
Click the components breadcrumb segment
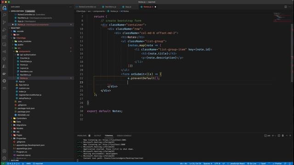(x=99, y=11)
